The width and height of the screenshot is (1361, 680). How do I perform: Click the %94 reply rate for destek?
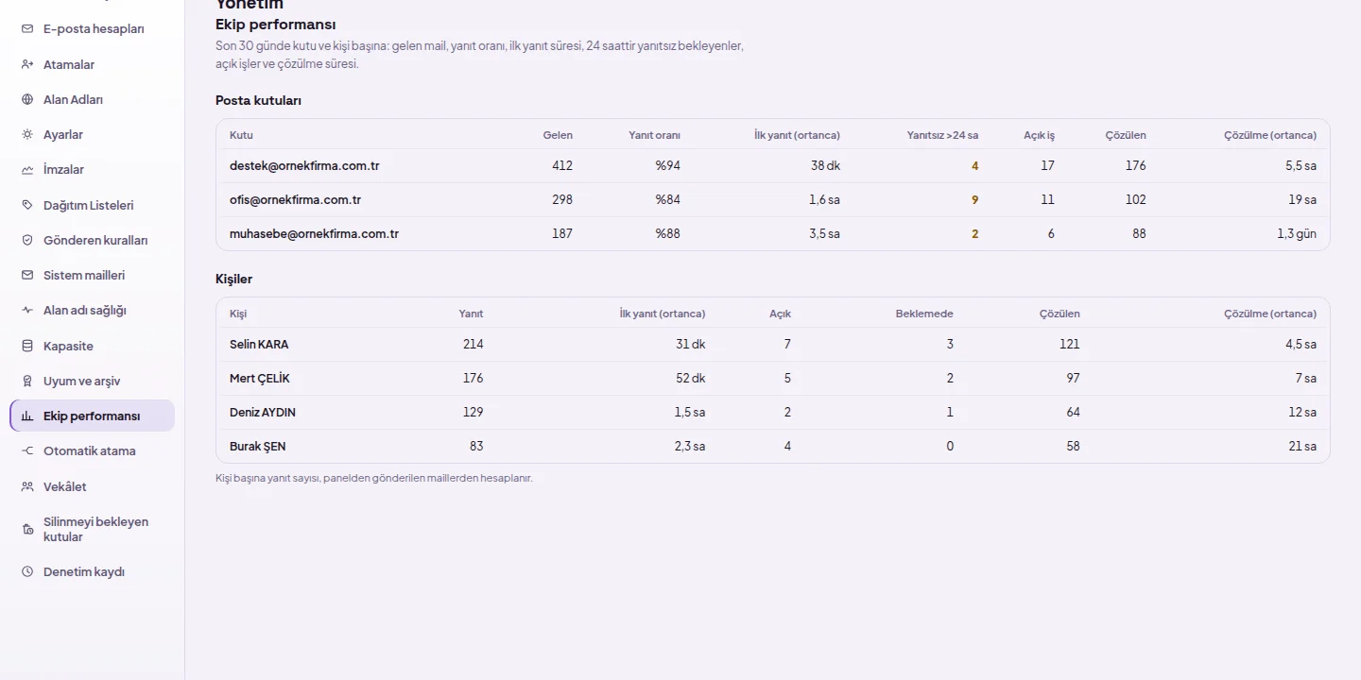[667, 165]
